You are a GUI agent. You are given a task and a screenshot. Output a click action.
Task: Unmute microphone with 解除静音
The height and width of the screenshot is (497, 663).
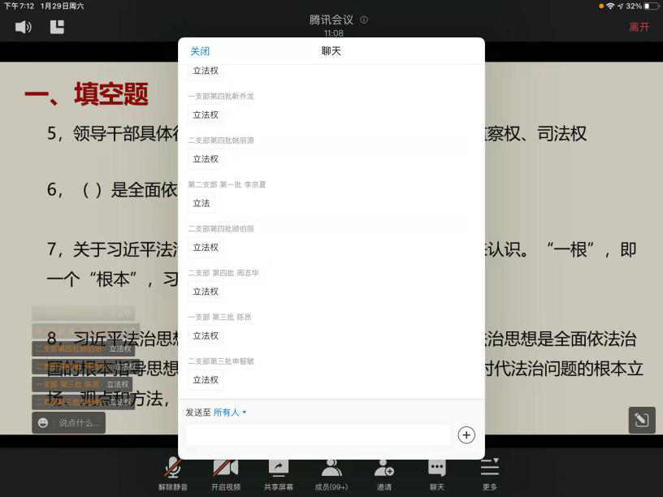pyautogui.click(x=173, y=473)
